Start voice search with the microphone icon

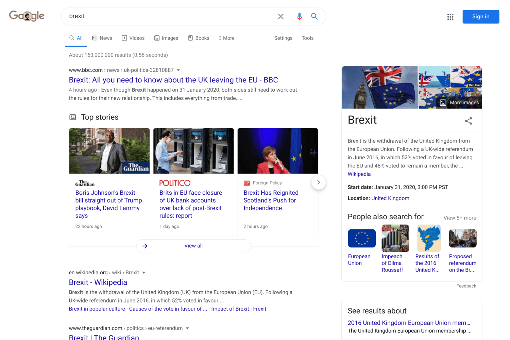[x=299, y=16]
